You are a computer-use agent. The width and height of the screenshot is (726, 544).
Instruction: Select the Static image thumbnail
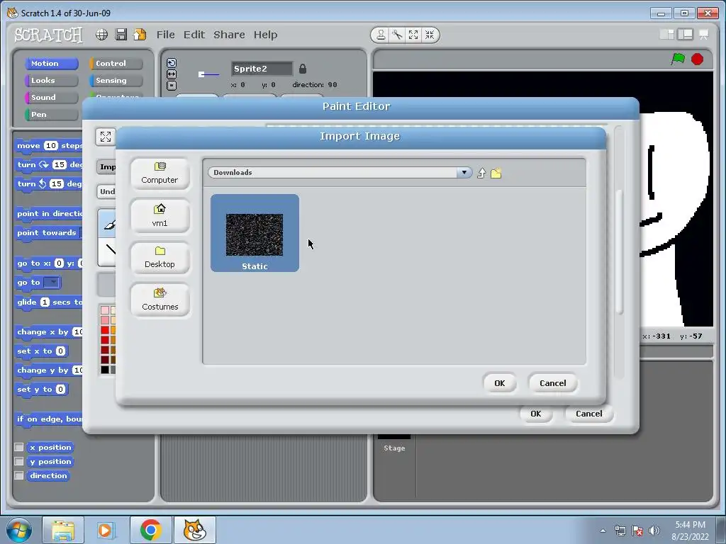[255, 233]
